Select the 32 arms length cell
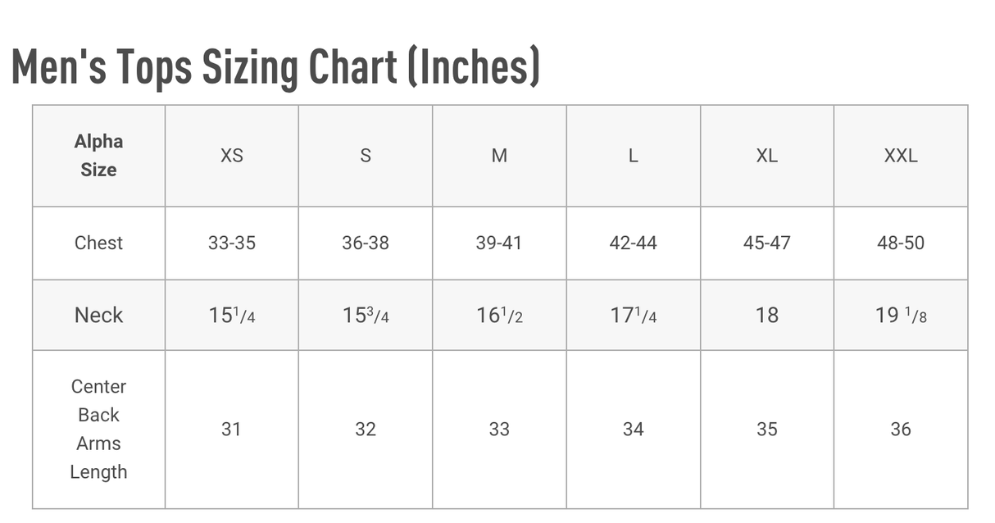Screen dimensions: 995x523 (366, 429)
